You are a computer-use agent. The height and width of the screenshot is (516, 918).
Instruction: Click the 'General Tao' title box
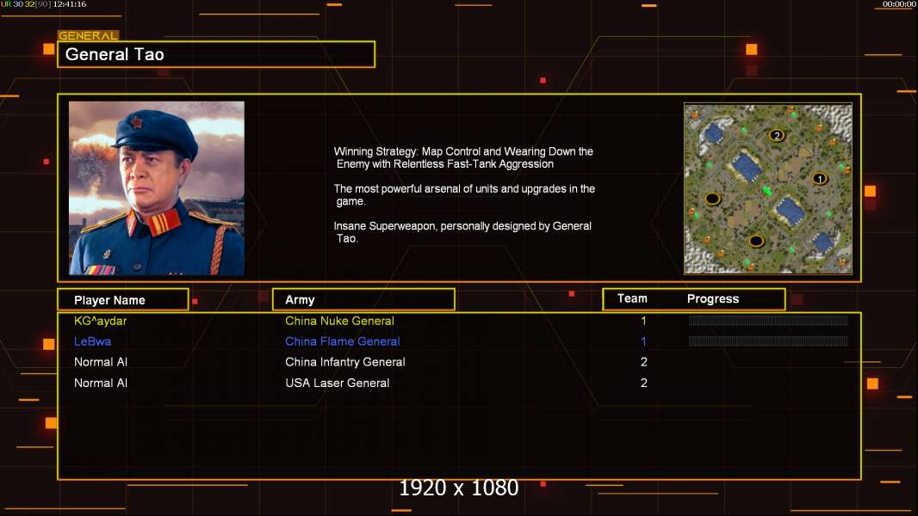[216, 54]
